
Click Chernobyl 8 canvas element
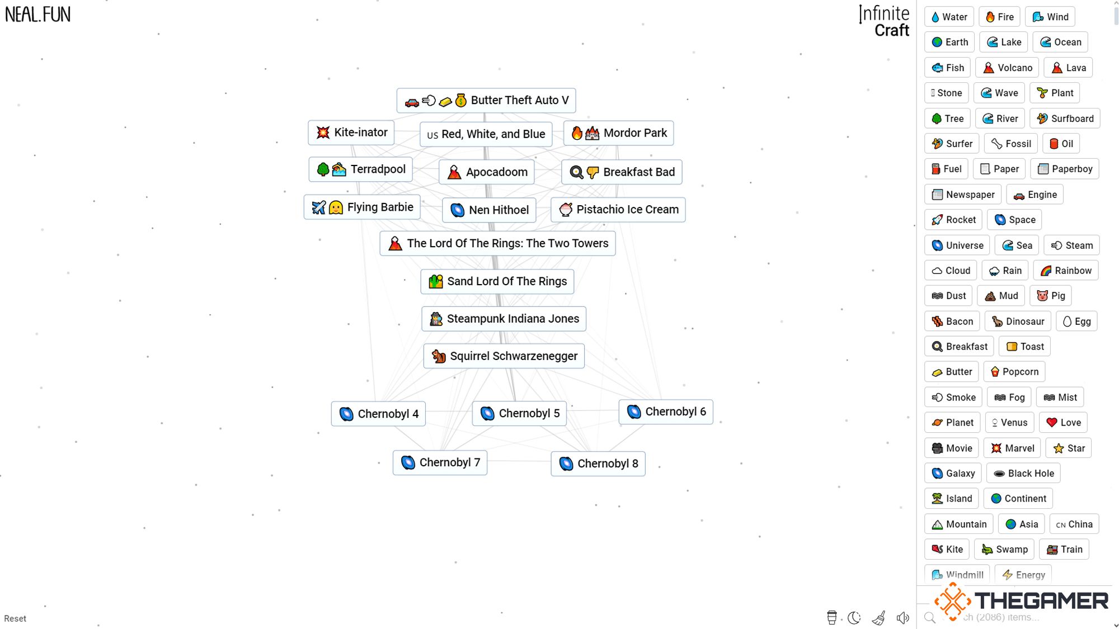pyautogui.click(x=598, y=464)
